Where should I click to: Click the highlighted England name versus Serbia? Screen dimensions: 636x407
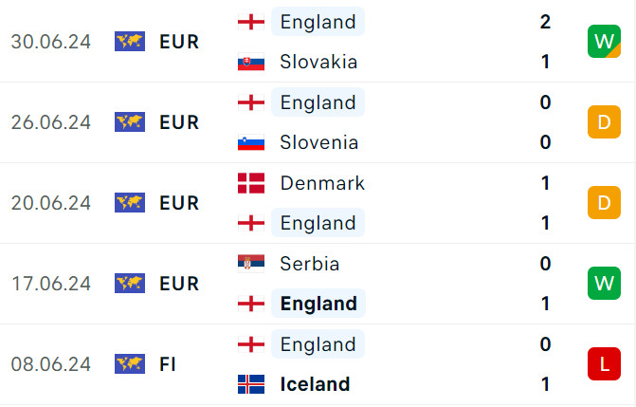[x=318, y=304]
